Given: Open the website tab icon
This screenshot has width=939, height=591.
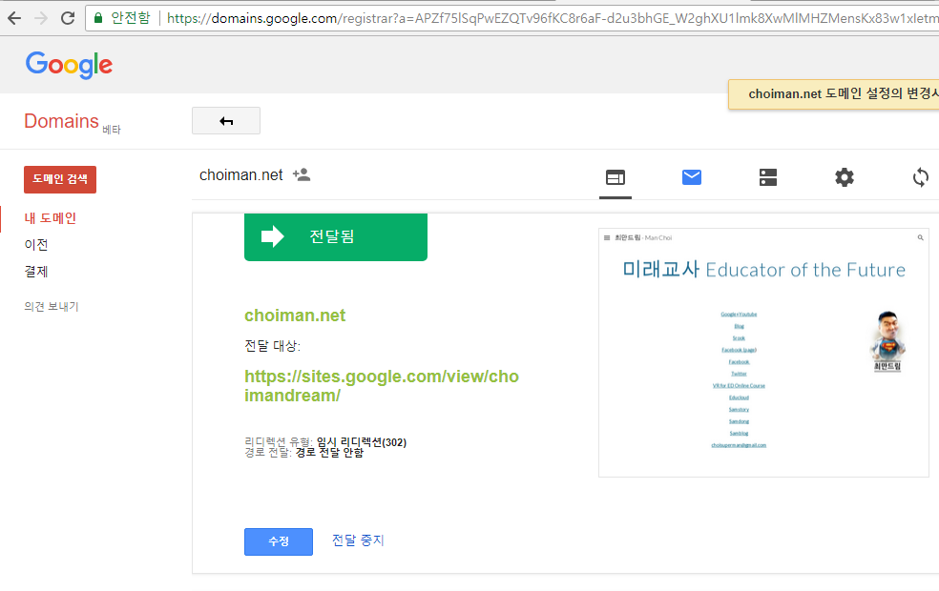Looking at the screenshot, I should click(x=615, y=177).
